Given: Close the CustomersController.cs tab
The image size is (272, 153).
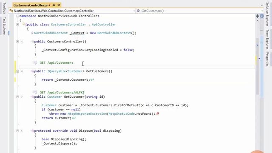Looking at the screenshot, I should (59, 5).
